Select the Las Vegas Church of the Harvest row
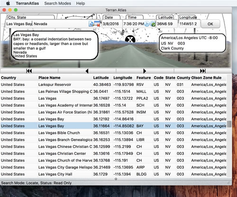 click(113, 160)
